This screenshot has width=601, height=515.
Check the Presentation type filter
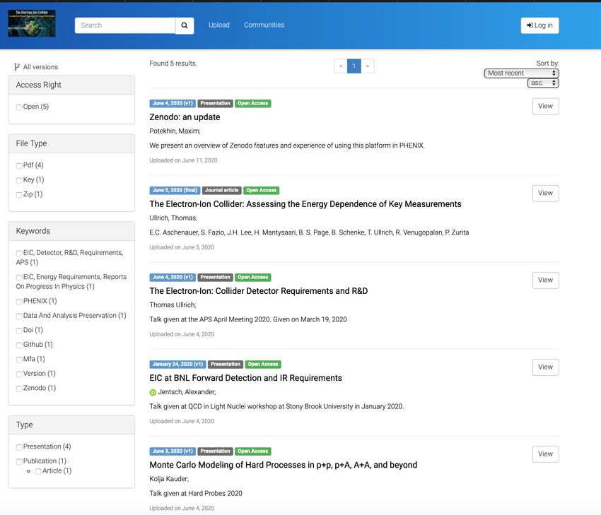pos(19,447)
